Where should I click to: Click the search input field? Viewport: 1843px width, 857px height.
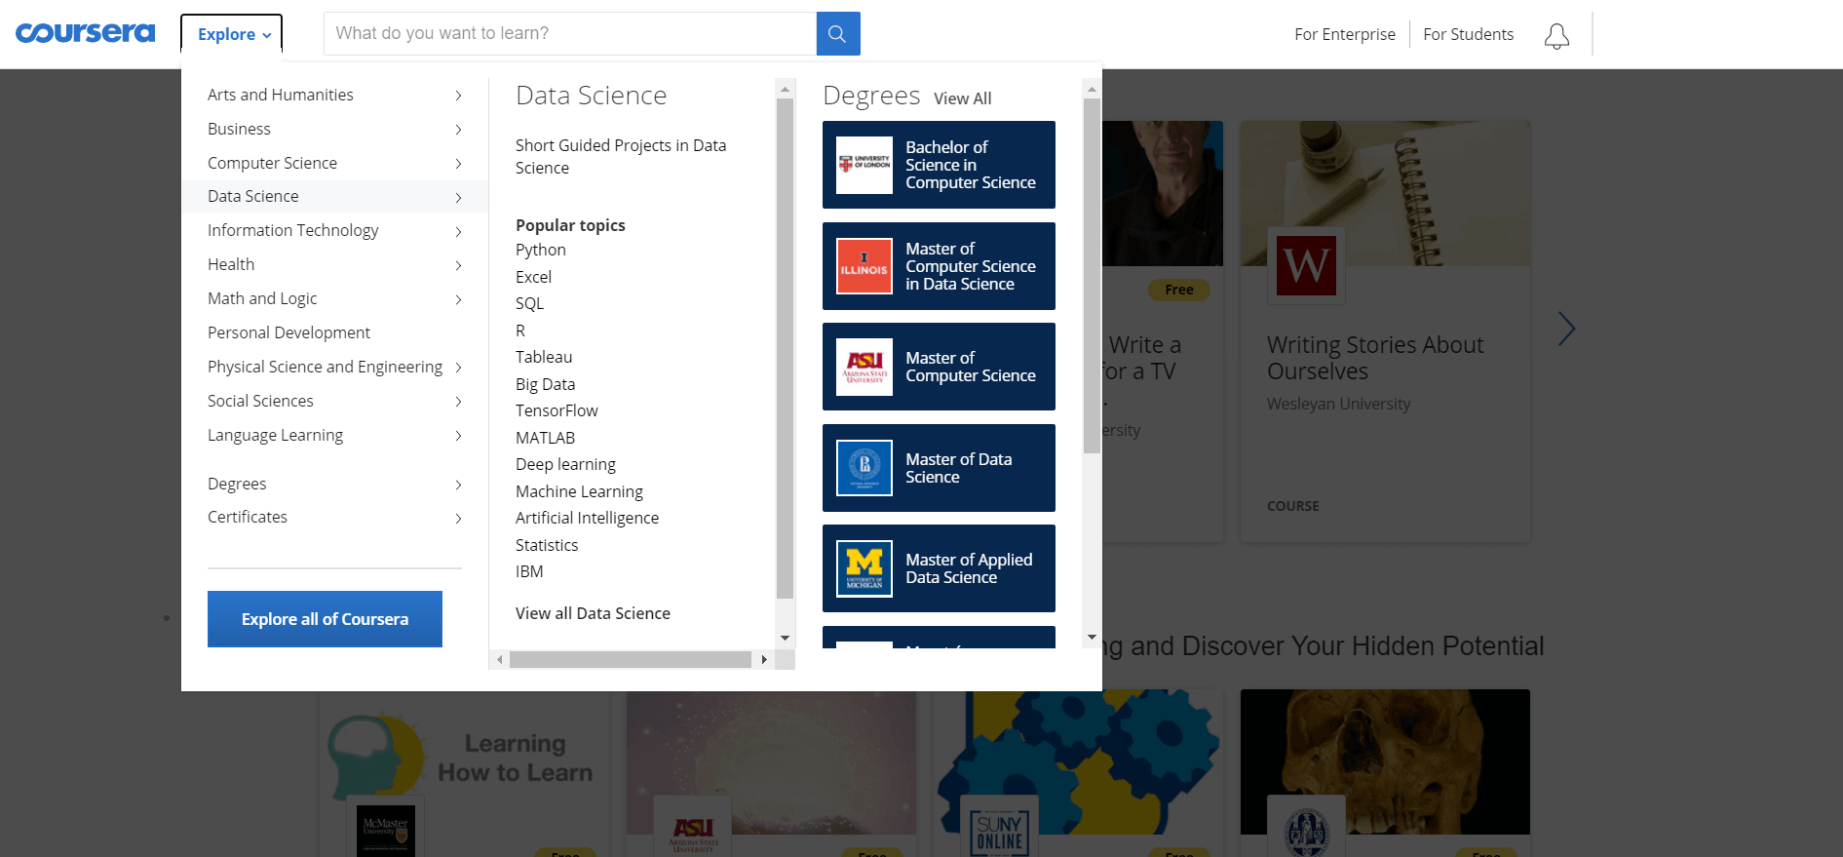click(x=570, y=34)
